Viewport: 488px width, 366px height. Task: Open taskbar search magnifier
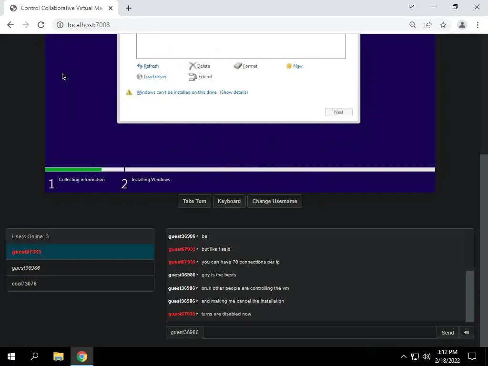[34, 356]
